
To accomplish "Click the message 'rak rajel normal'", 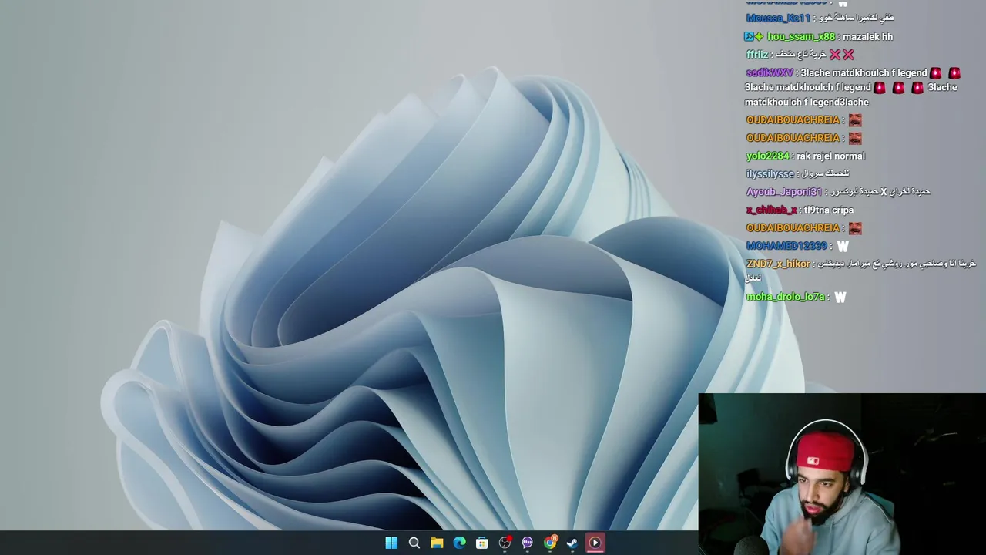I will click(830, 156).
